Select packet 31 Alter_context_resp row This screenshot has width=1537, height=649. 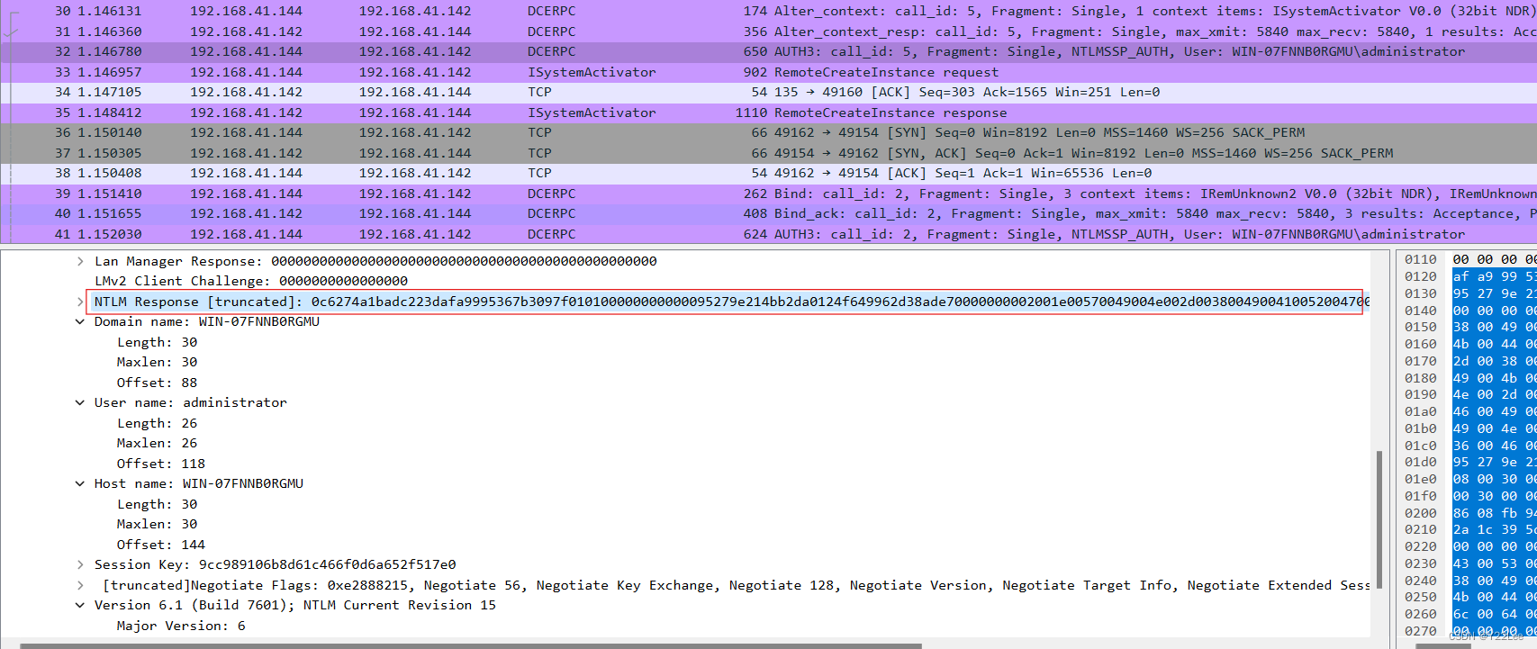(768, 32)
